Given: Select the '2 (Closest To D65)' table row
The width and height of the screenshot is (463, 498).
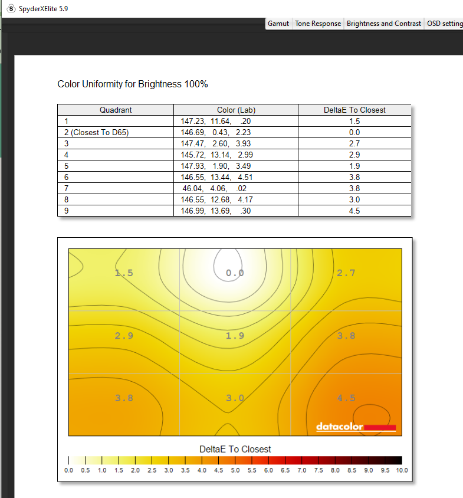Looking at the screenshot, I should tap(96, 132).
